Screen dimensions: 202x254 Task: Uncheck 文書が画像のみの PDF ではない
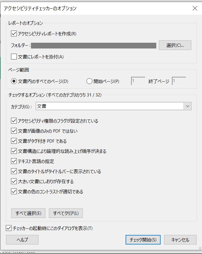14,131
